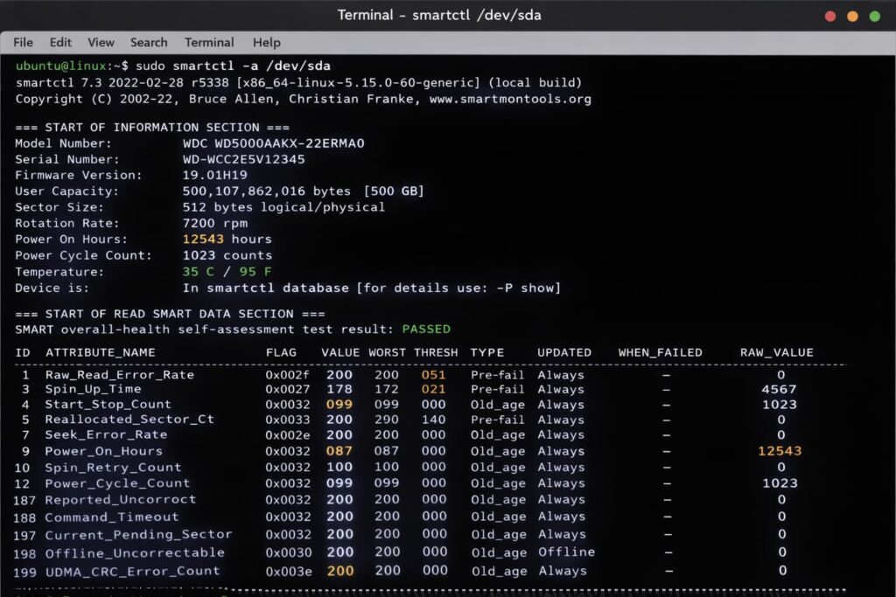Image resolution: width=896 pixels, height=597 pixels.
Task: Open the Search menu
Action: pyautogui.click(x=149, y=42)
